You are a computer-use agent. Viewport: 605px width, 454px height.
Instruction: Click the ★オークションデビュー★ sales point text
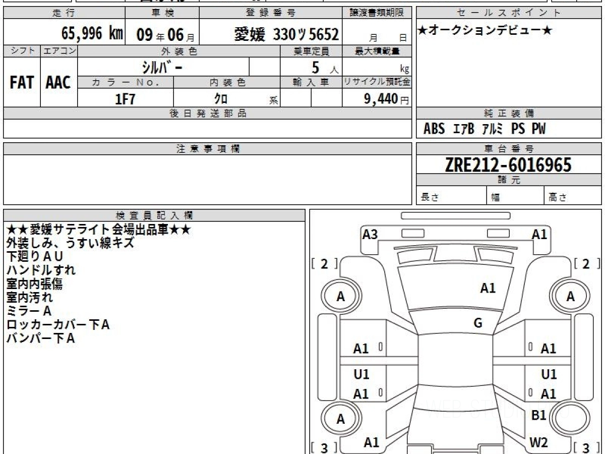(x=485, y=31)
